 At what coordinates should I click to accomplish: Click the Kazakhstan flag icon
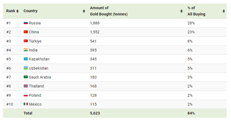26,59
